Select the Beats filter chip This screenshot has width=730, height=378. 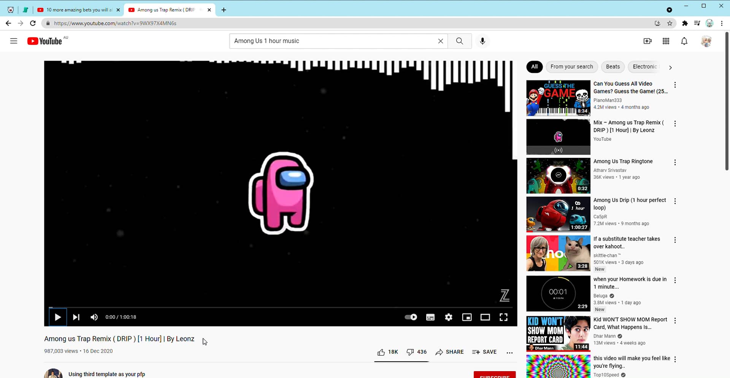pos(613,67)
